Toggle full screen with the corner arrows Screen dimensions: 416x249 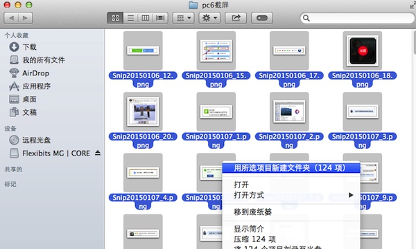pos(412,5)
